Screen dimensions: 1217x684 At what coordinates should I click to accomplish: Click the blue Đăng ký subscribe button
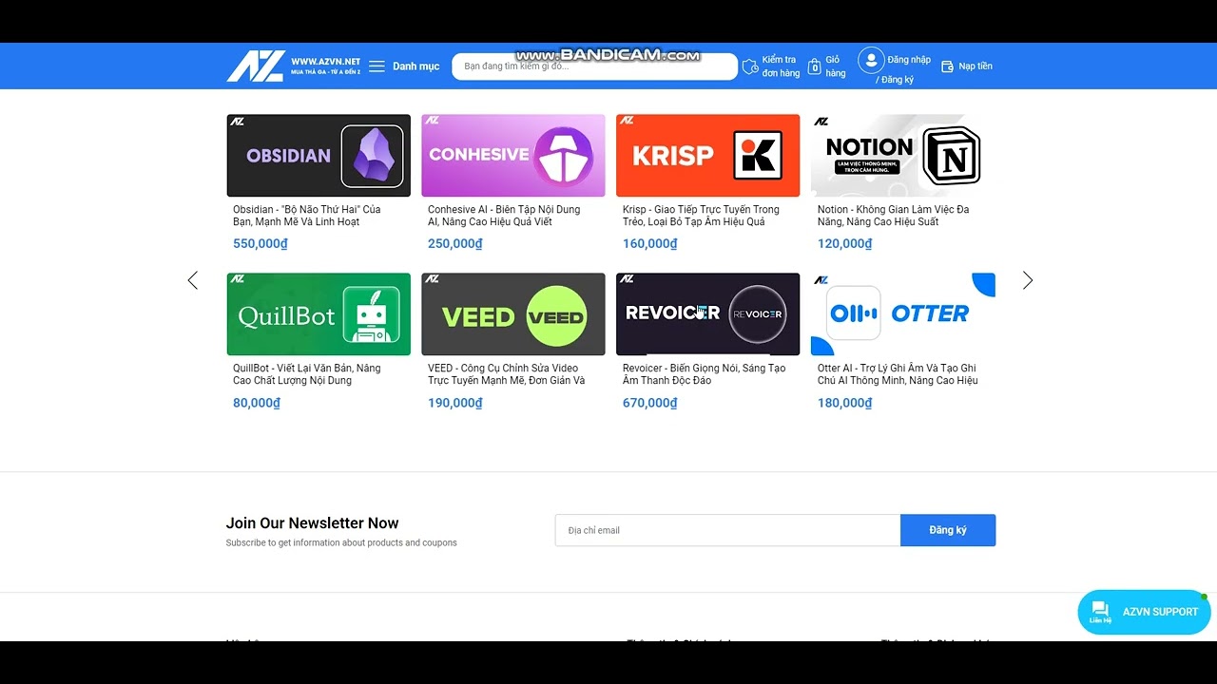(948, 530)
